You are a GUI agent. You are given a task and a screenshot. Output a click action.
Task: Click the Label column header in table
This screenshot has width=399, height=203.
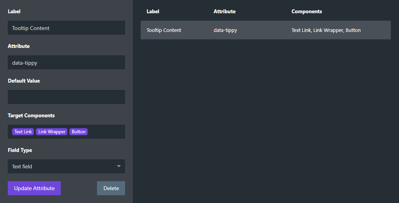tap(153, 11)
